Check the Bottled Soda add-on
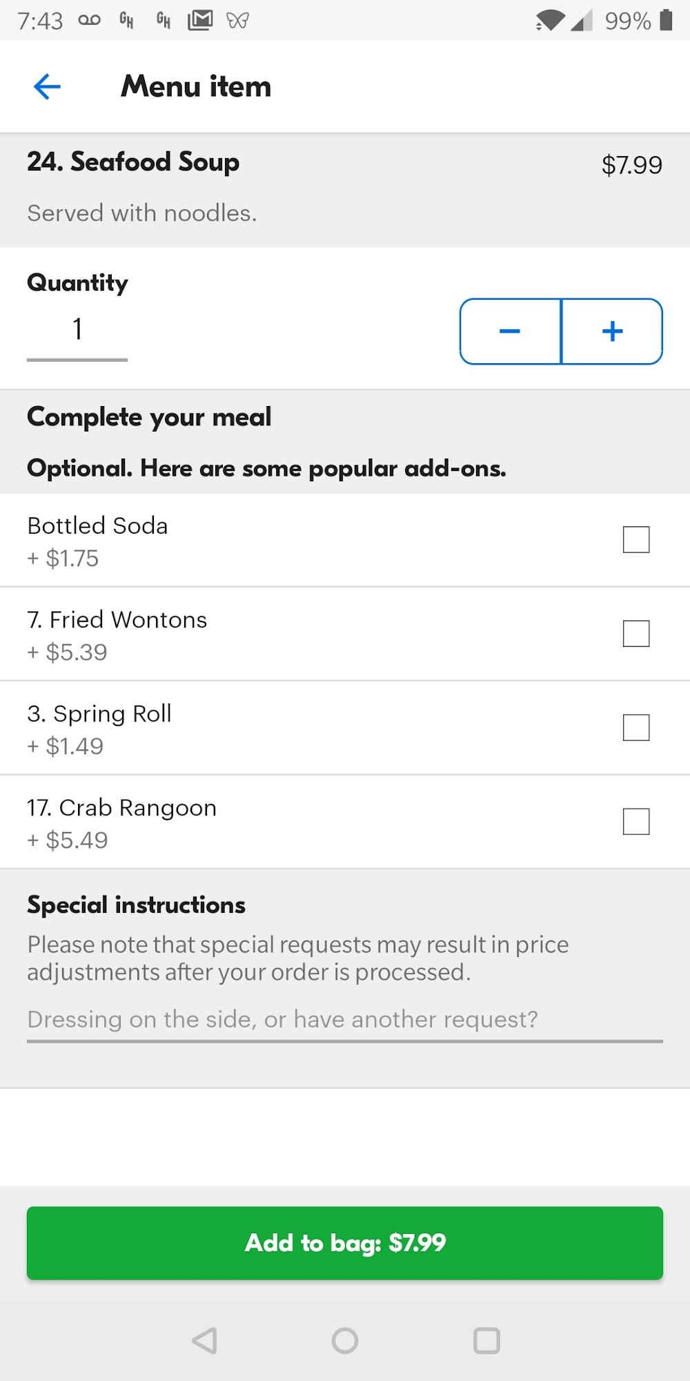This screenshot has width=690, height=1381. 636,539
